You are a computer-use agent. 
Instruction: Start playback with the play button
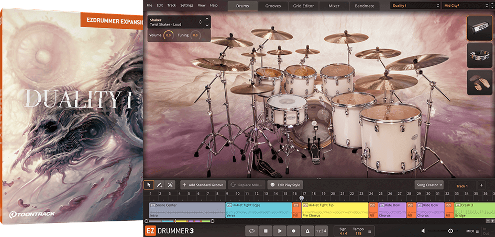(x=280, y=231)
